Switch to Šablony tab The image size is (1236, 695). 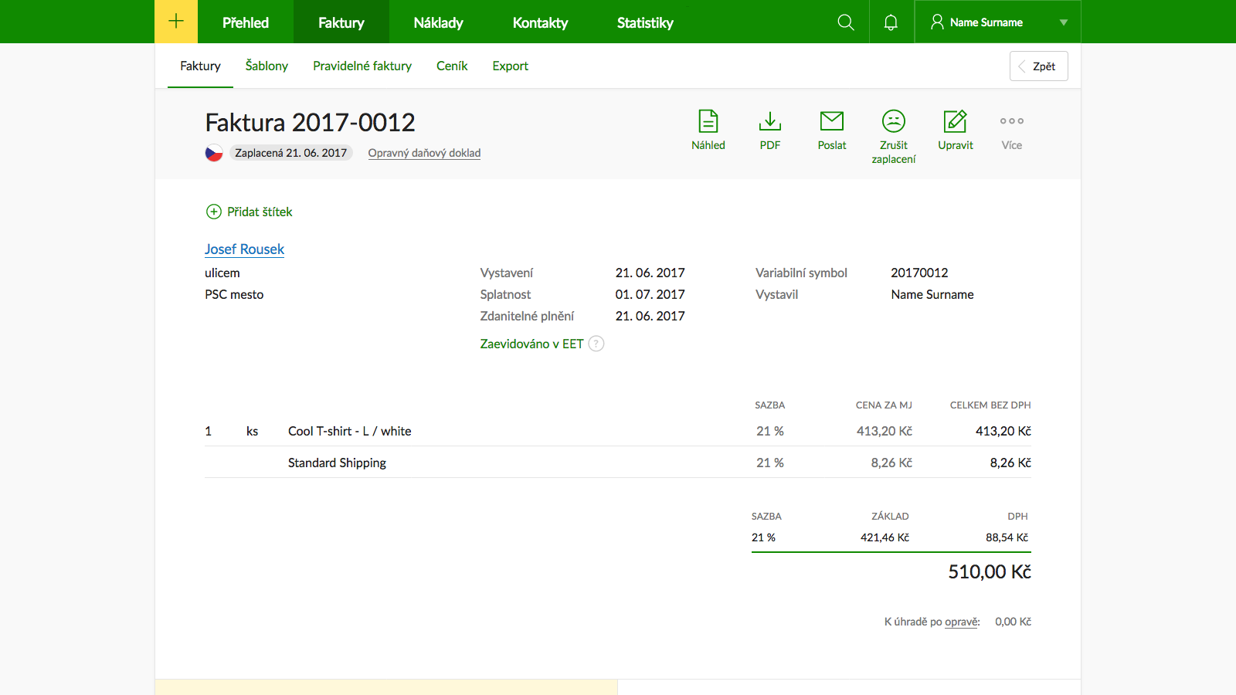coord(267,66)
